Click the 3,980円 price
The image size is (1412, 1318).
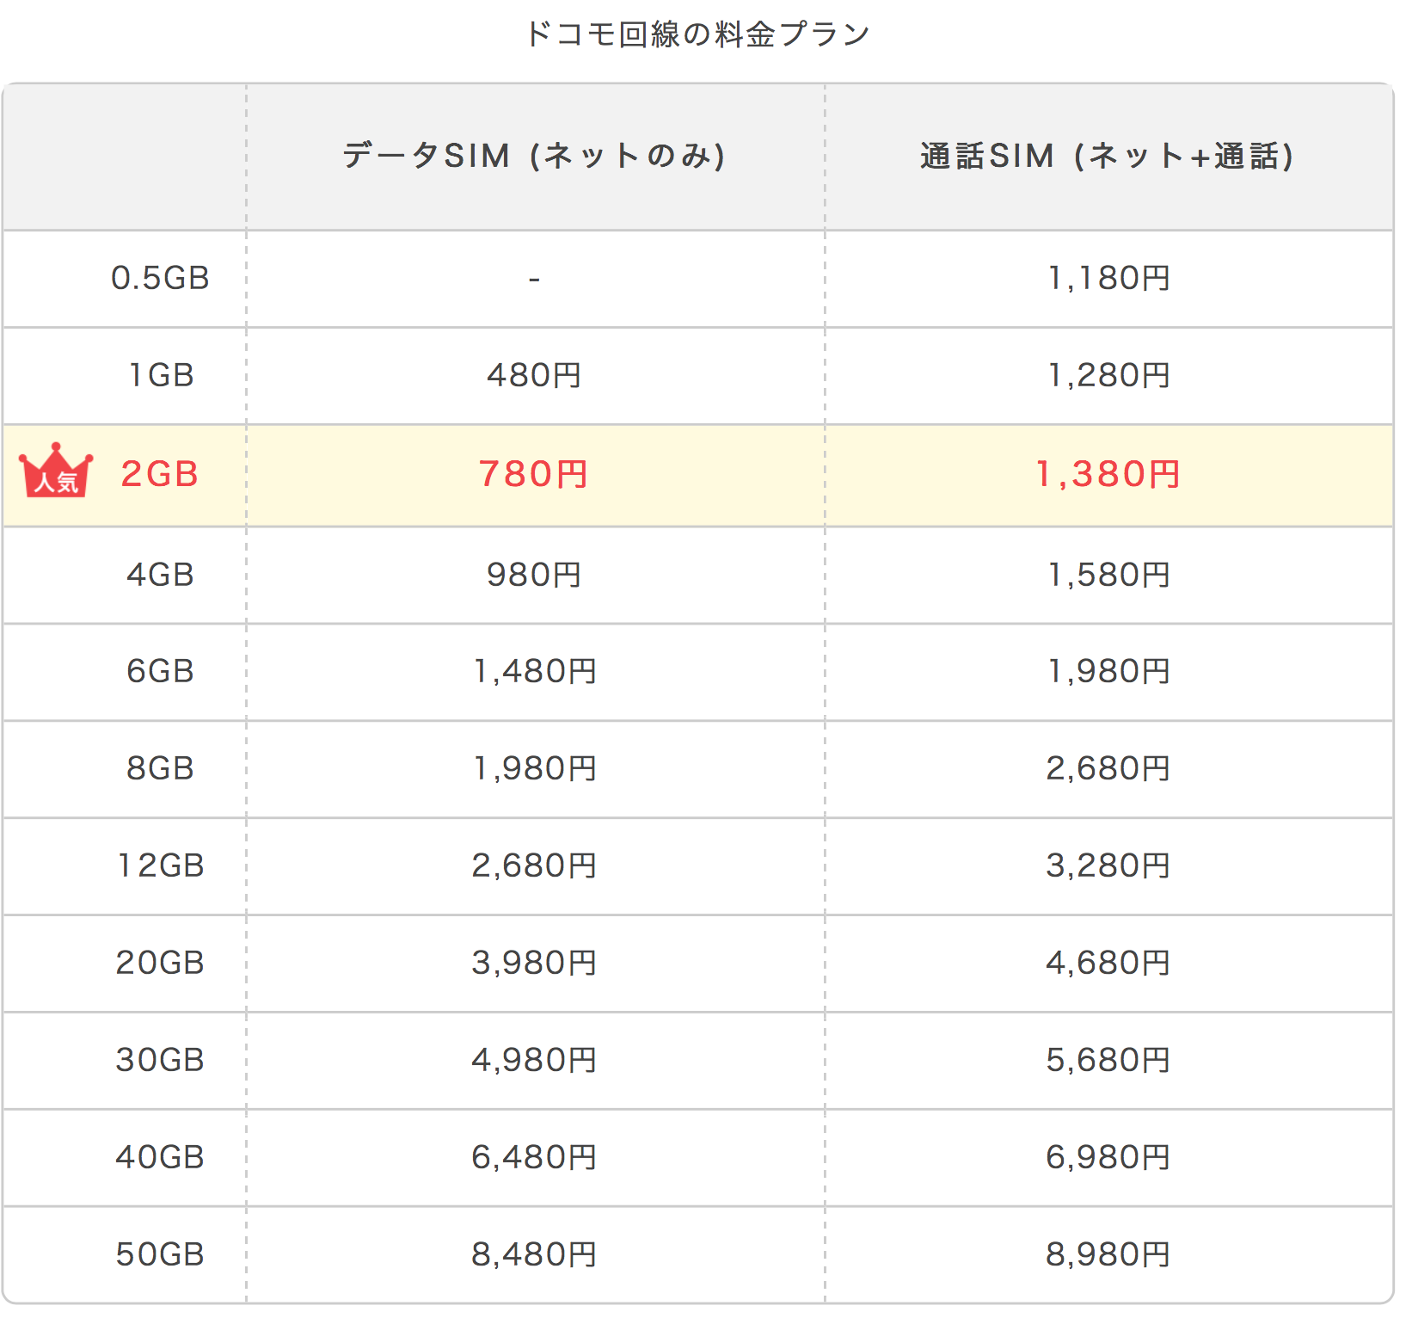point(534,963)
